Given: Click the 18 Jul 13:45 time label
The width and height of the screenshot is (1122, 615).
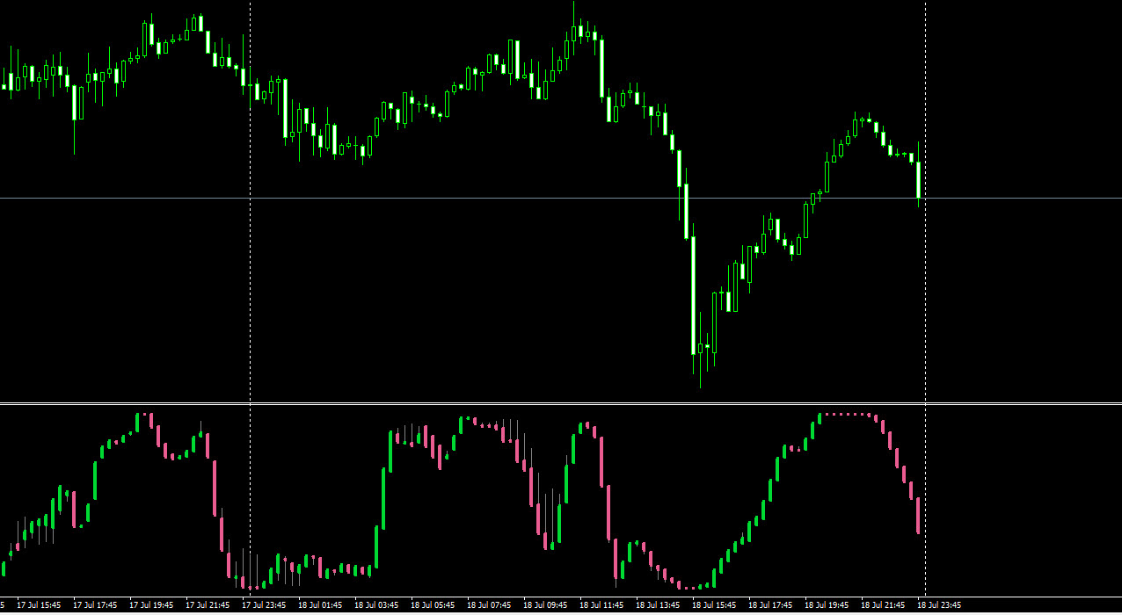Looking at the screenshot, I should point(658,605).
